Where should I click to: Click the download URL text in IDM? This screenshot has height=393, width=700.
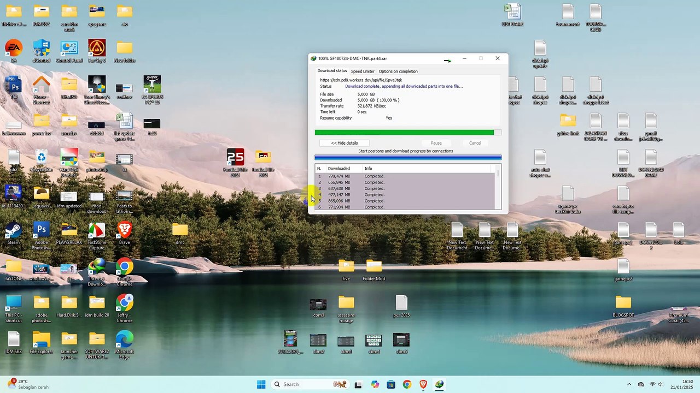coord(361,80)
